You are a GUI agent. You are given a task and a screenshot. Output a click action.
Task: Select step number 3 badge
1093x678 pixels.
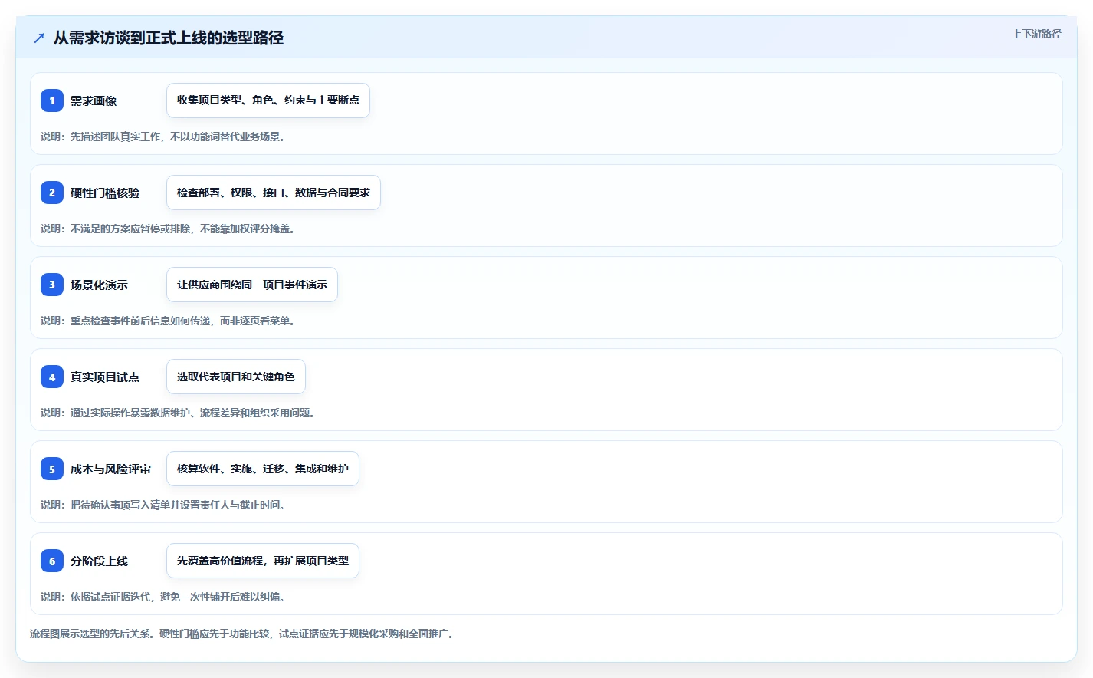pos(52,285)
